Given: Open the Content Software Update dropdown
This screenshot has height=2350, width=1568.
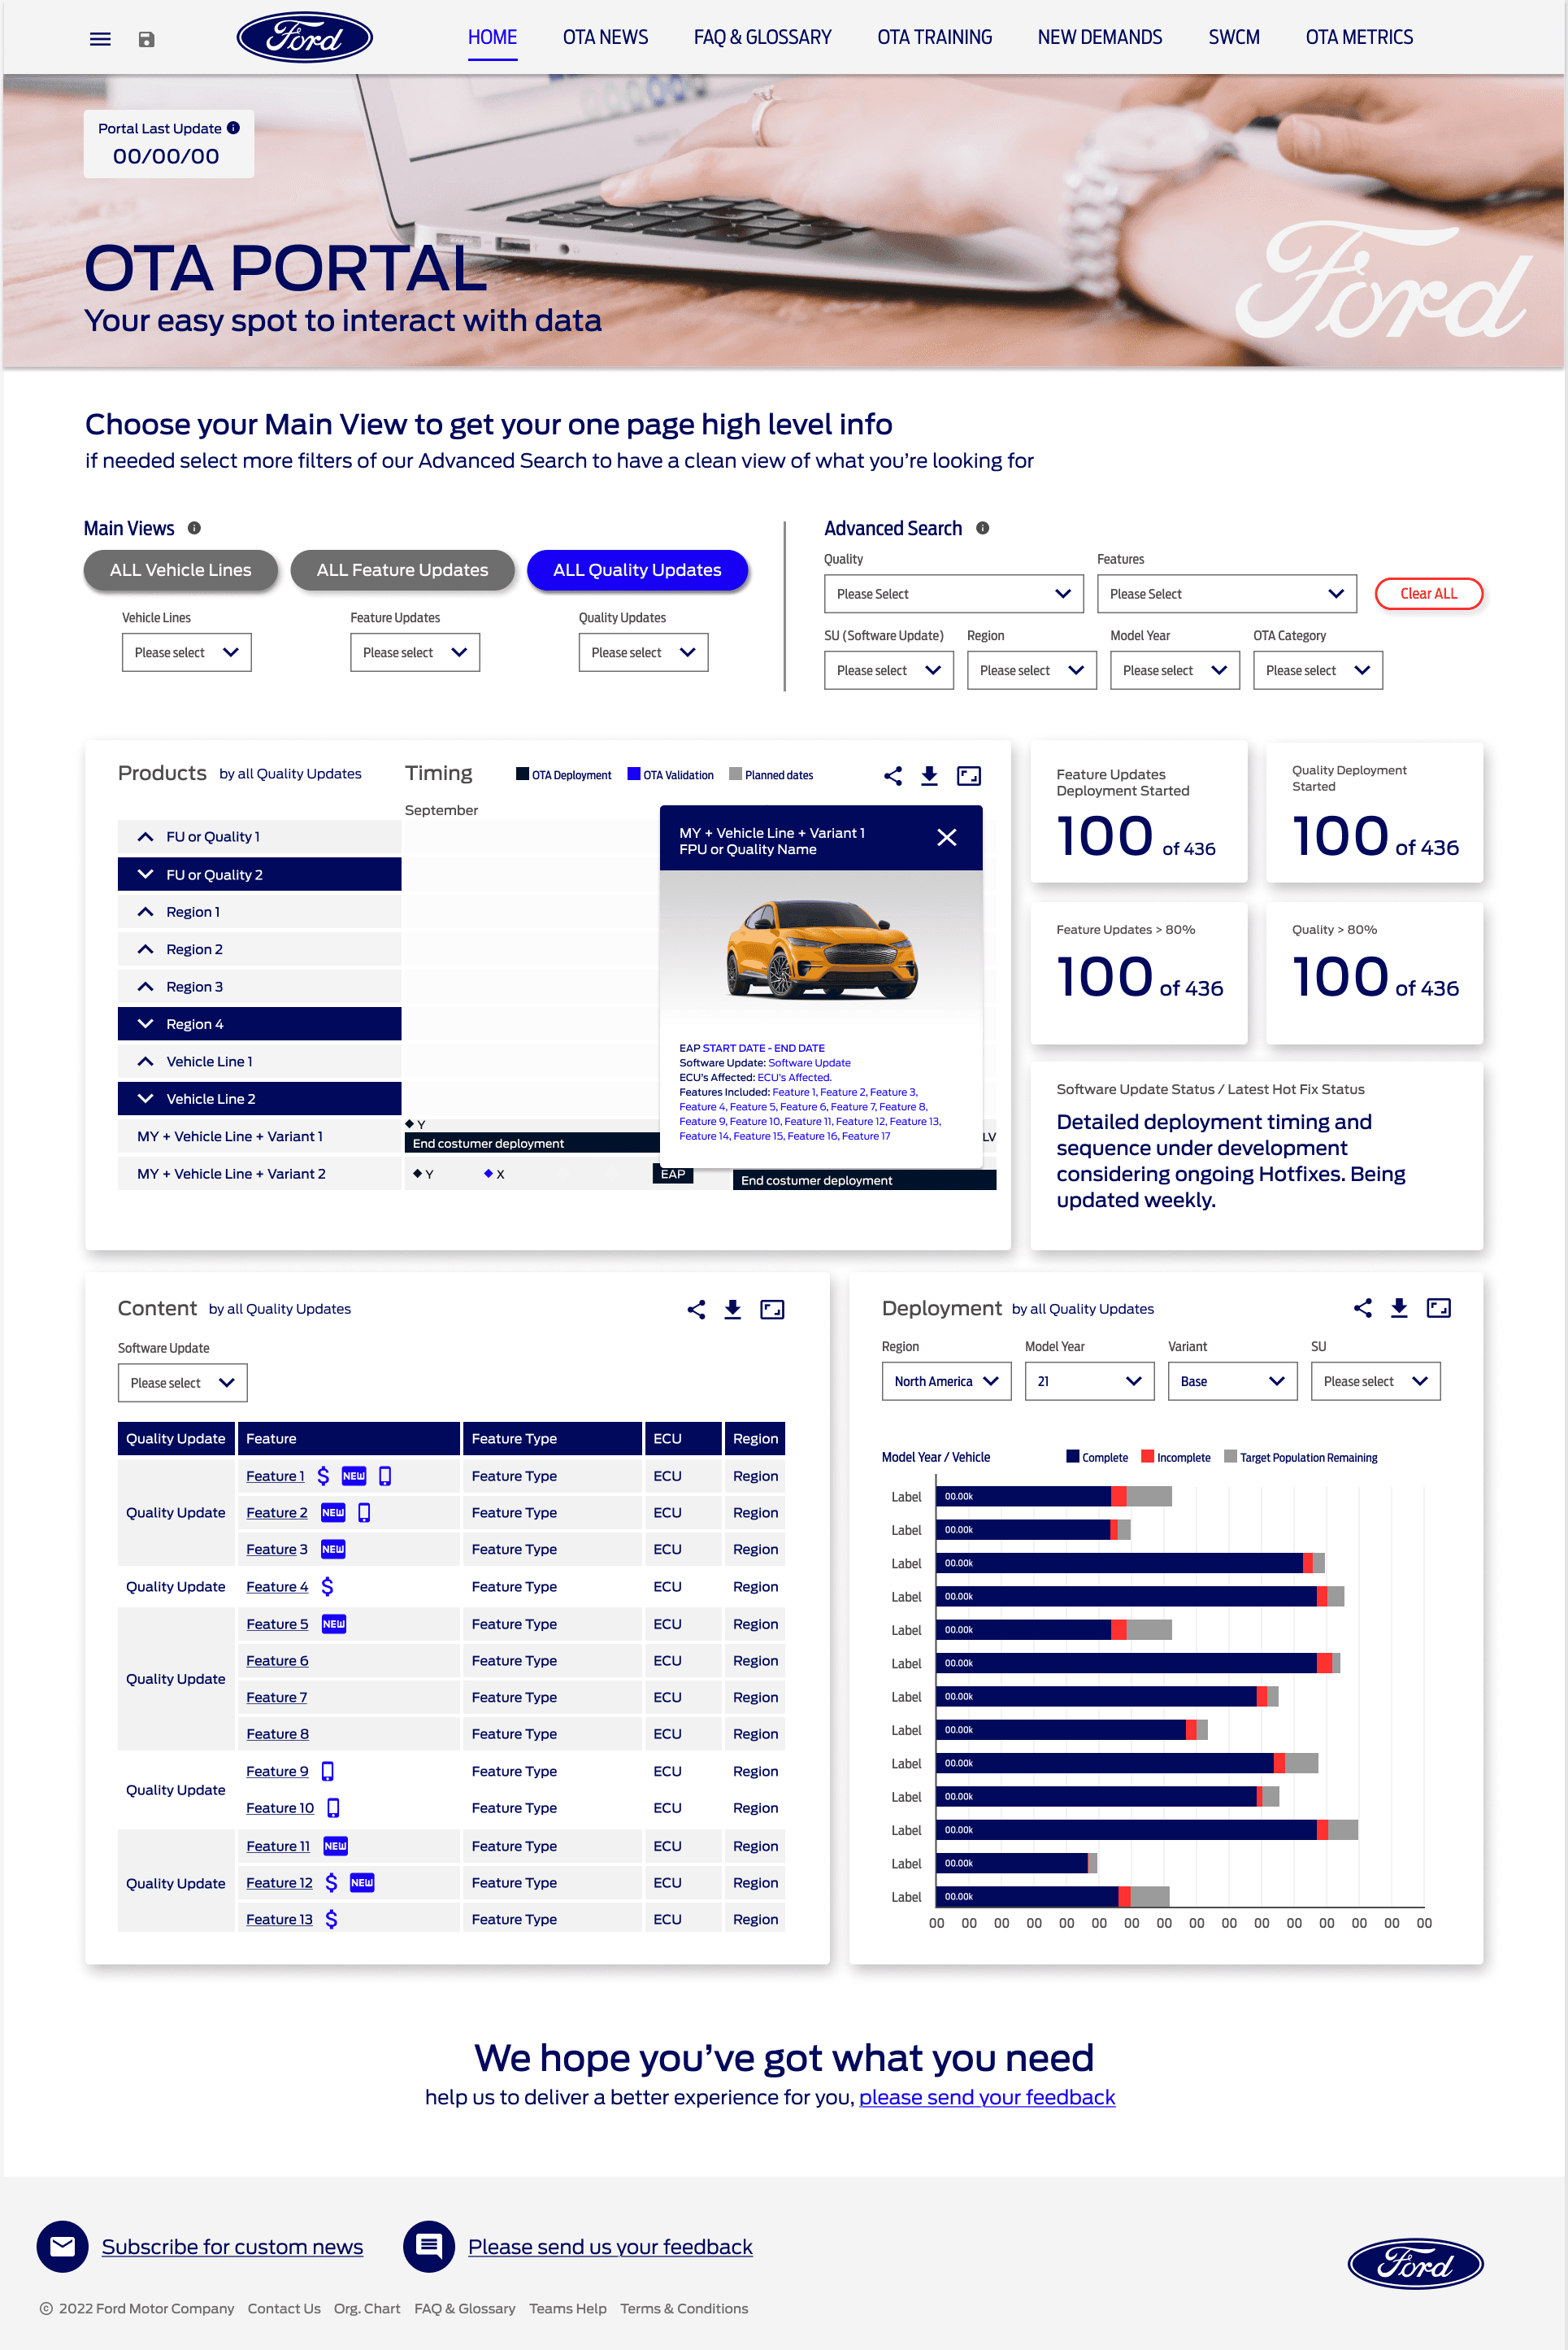Looking at the screenshot, I should pos(183,1383).
